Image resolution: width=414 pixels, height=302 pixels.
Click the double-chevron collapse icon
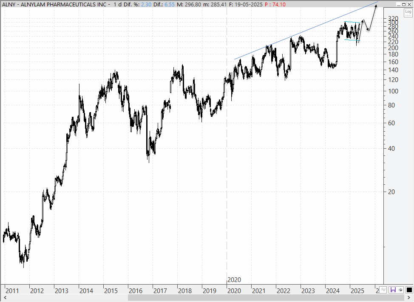(383, 290)
